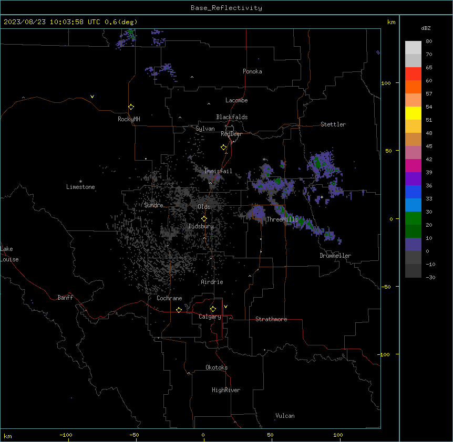Click the green-purple echo cell southwest of Stettler
This screenshot has height=442, width=453.
click(324, 165)
